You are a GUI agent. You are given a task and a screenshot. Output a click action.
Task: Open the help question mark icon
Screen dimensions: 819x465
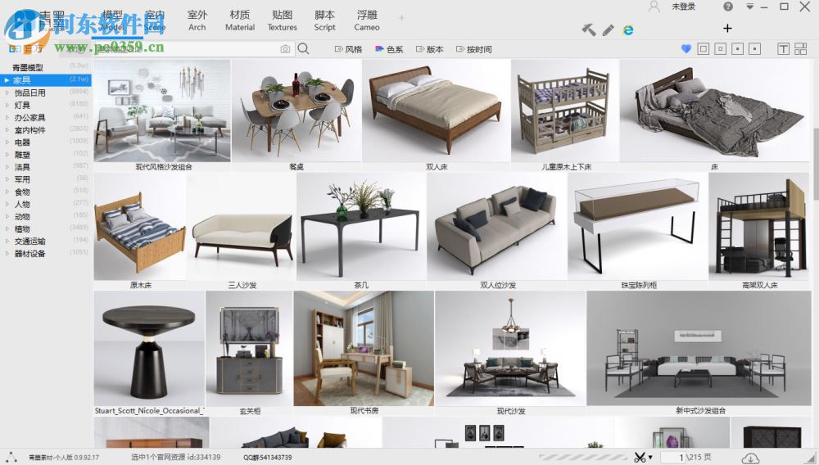[728, 7]
